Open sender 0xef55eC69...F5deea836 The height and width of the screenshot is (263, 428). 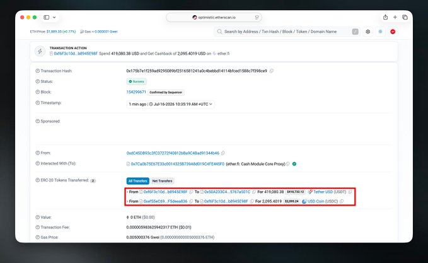[165, 201]
